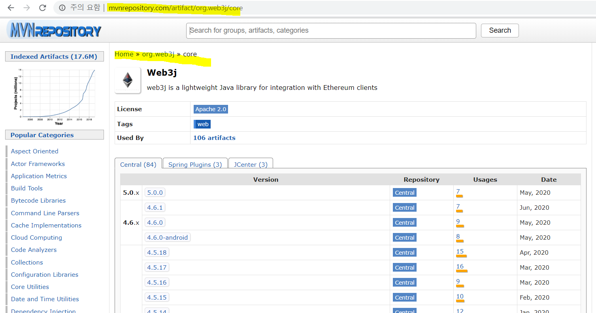Viewport: 596px width, 313px height.
Task: Switch to the JCenter (3) tab
Action: pyautogui.click(x=251, y=164)
